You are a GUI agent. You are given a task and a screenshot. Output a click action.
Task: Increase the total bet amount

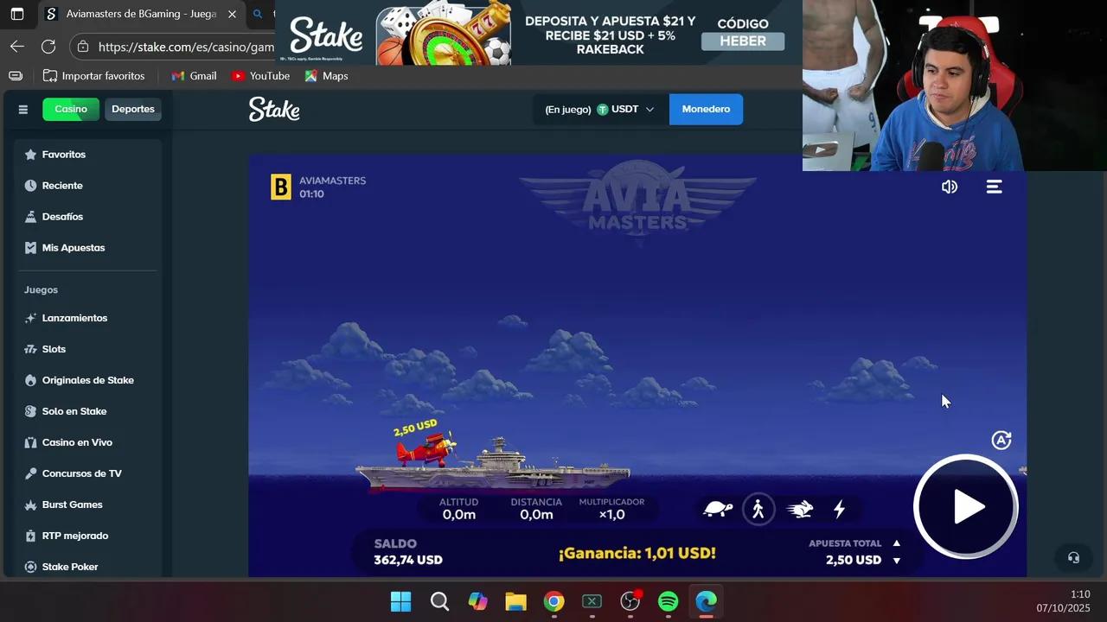[x=897, y=543]
